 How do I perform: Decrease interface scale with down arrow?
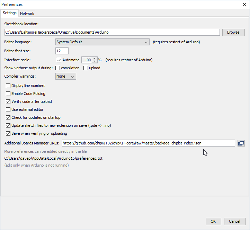click(x=95, y=61)
